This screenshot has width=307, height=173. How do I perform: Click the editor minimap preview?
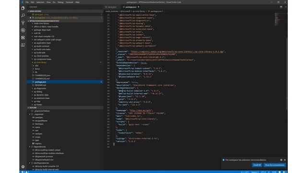point(280,20)
